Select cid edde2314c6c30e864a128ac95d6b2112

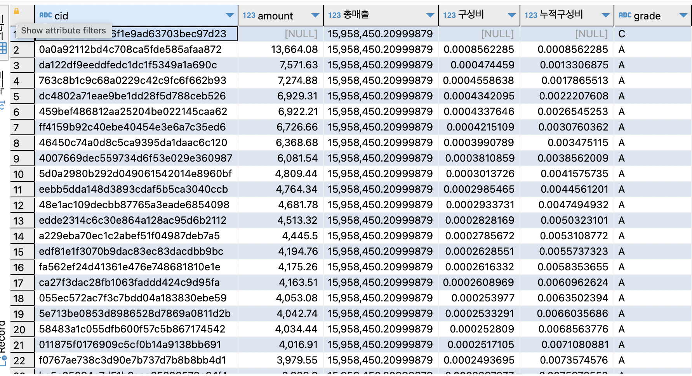click(x=136, y=220)
